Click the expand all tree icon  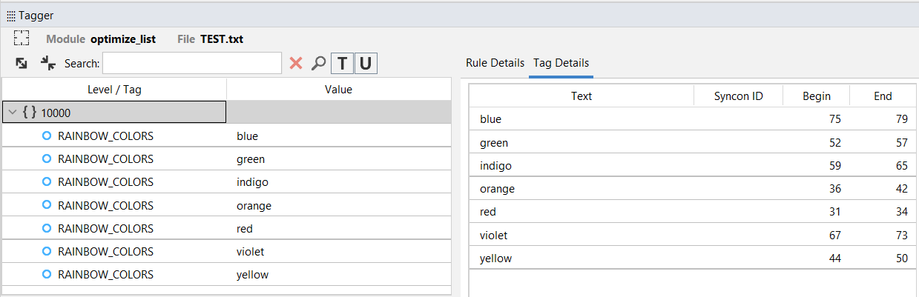click(22, 64)
